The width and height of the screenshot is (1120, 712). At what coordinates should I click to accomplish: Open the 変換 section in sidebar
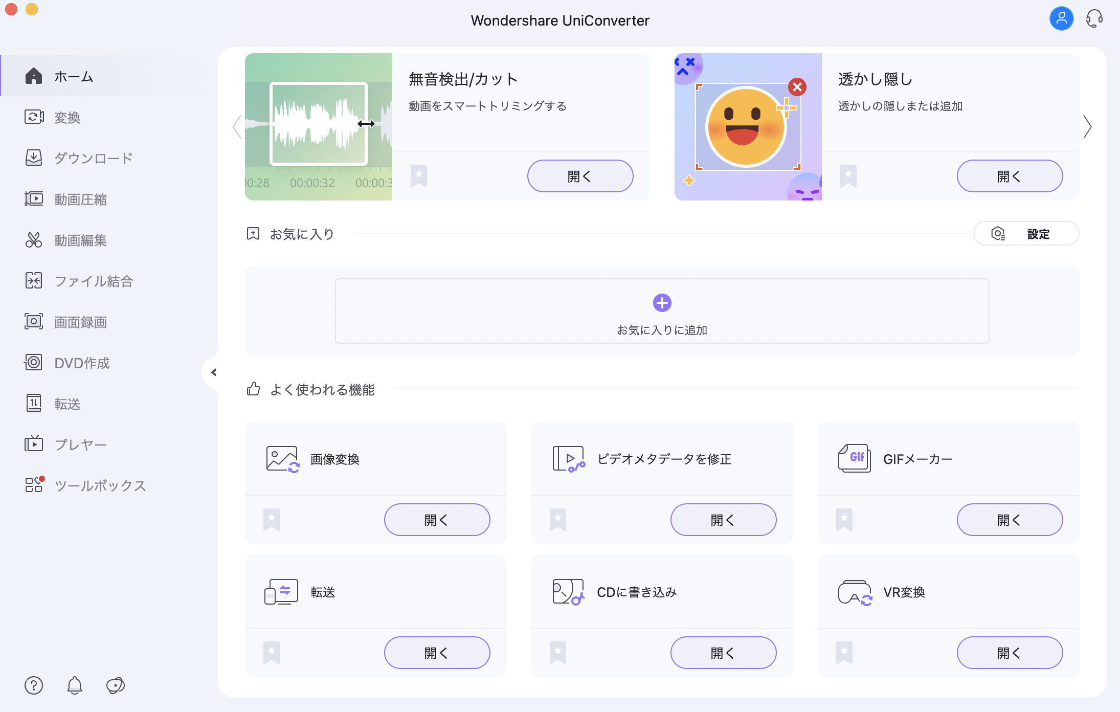pos(68,118)
